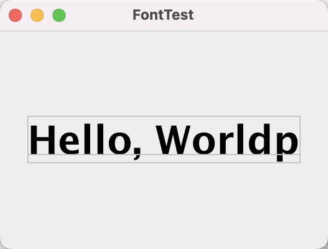Click the trailing letter "p" after "World"
Screen dimensions: 328x249
tap(288, 143)
